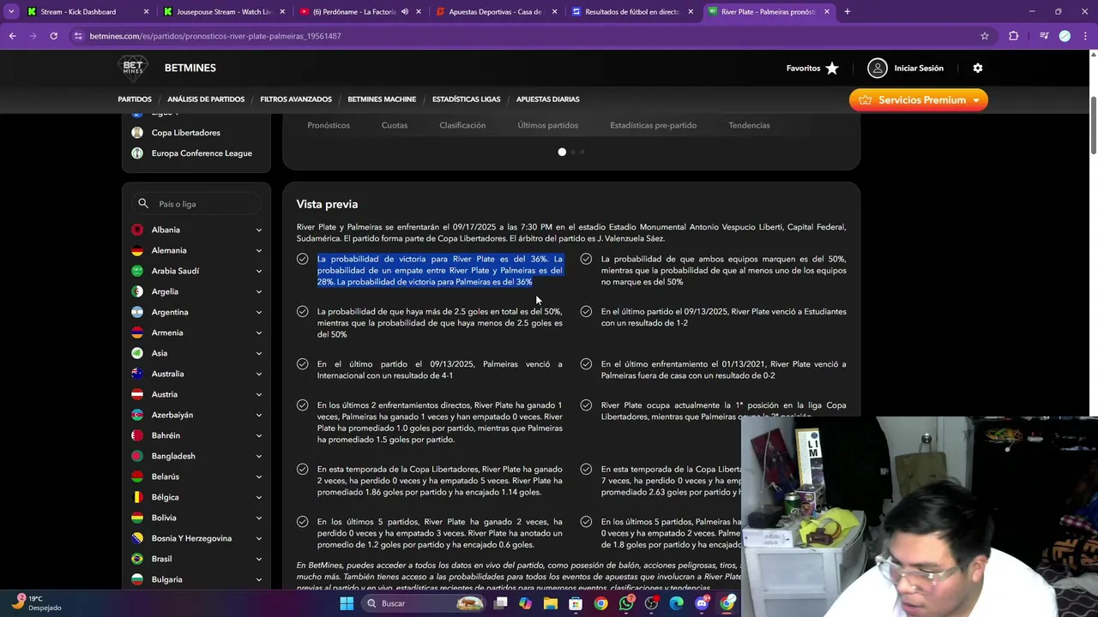Screen dimensions: 1098x617
Task: Open BETMINES MACHINE menu
Action: point(382,99)
